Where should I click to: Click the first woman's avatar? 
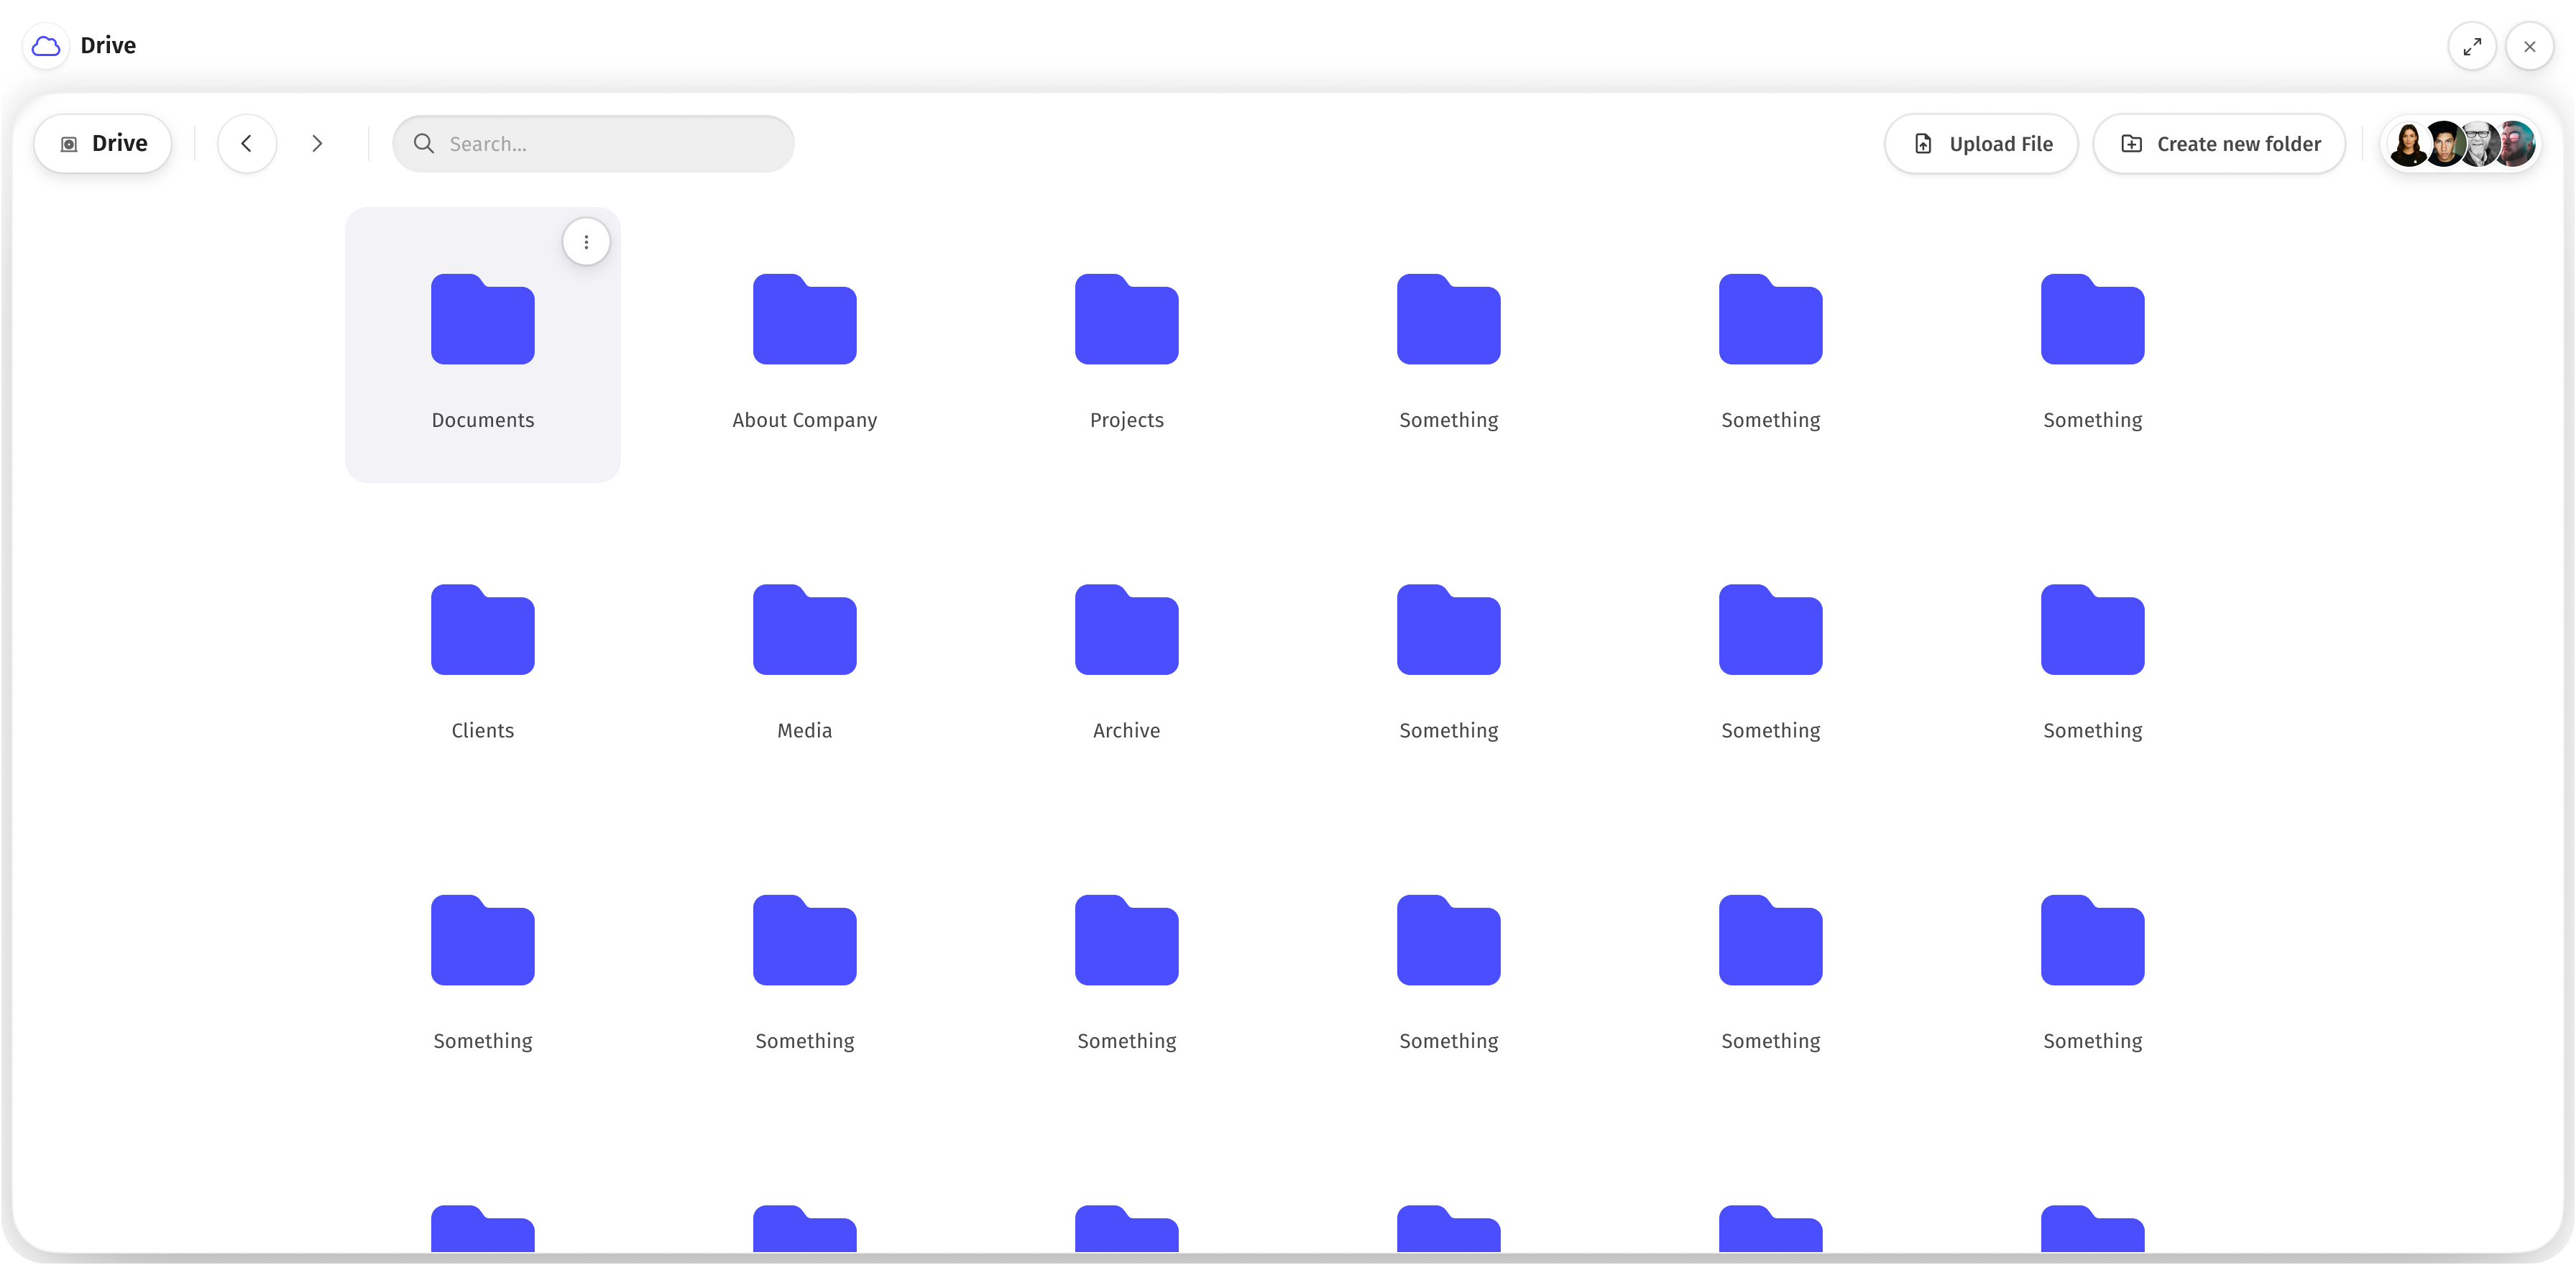pyautogui.click(x=2408, y=144)
